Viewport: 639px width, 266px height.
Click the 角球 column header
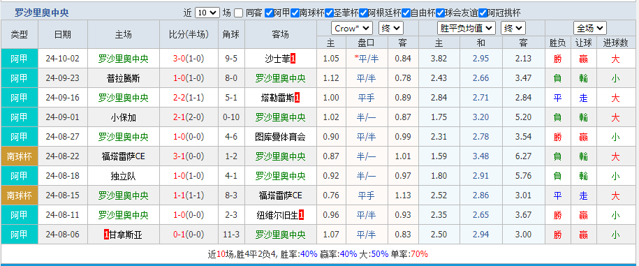coord(231,35)
